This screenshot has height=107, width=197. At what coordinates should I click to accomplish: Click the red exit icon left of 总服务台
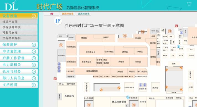click(x=55, y=79)
